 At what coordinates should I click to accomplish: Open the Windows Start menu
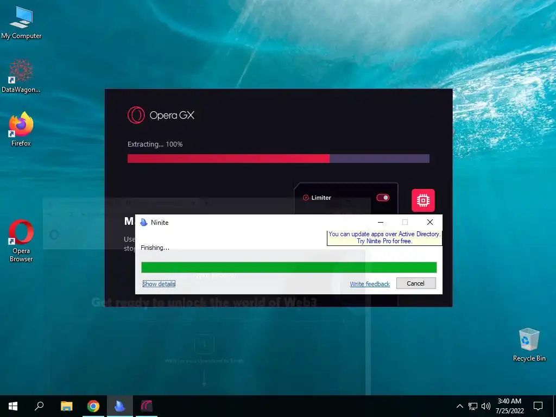coord(13,406)
